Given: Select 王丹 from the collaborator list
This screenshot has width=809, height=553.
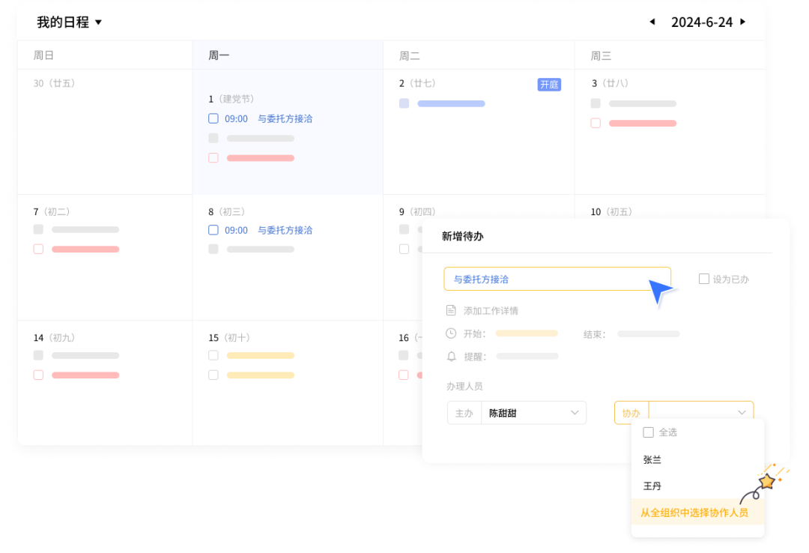Looking at the screenshot, I should [x=652, y=486].
